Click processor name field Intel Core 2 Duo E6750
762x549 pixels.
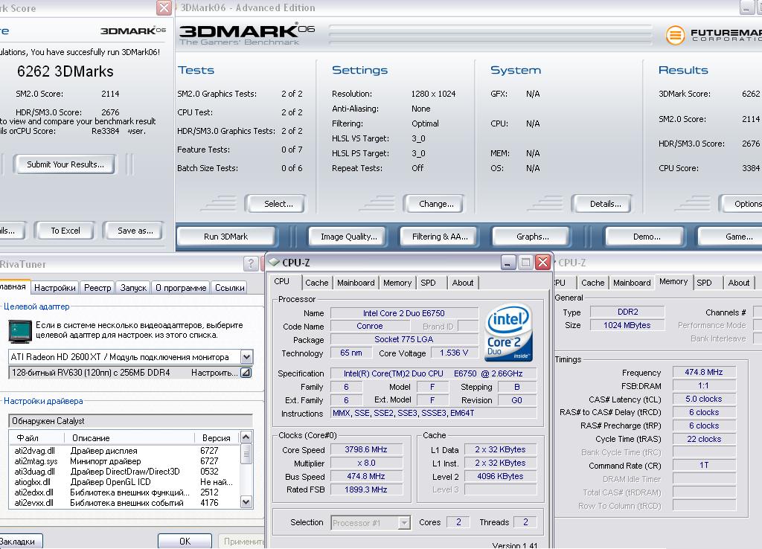pos(404,313)
